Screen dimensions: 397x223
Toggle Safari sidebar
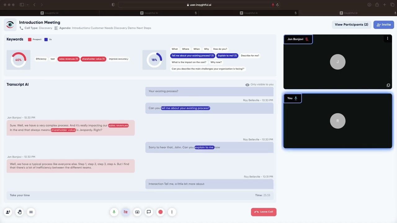point(22,5)
